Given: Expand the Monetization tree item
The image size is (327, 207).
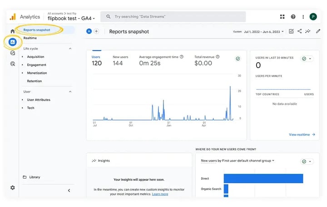Looking at the screenshot, I should [22, 73].
